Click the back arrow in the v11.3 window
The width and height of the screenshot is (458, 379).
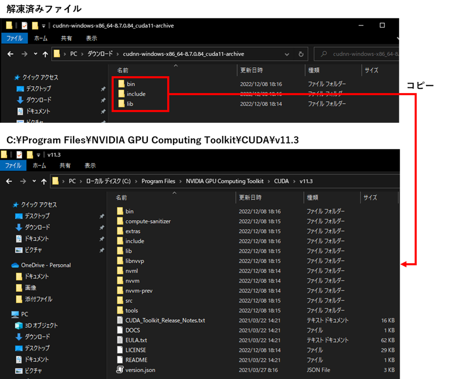[10, 182]
